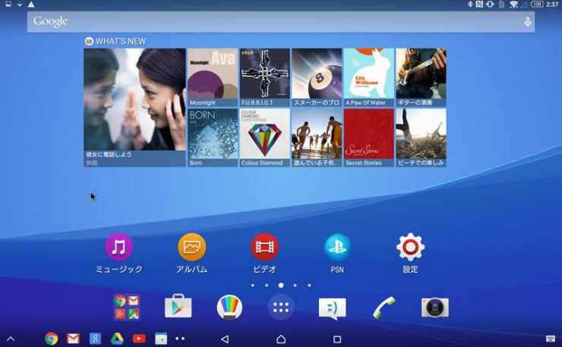The width and height of the screenshot is (562, 347).
Task: Open the Settings gear (設定)
Action: click(x=410, y=247)
